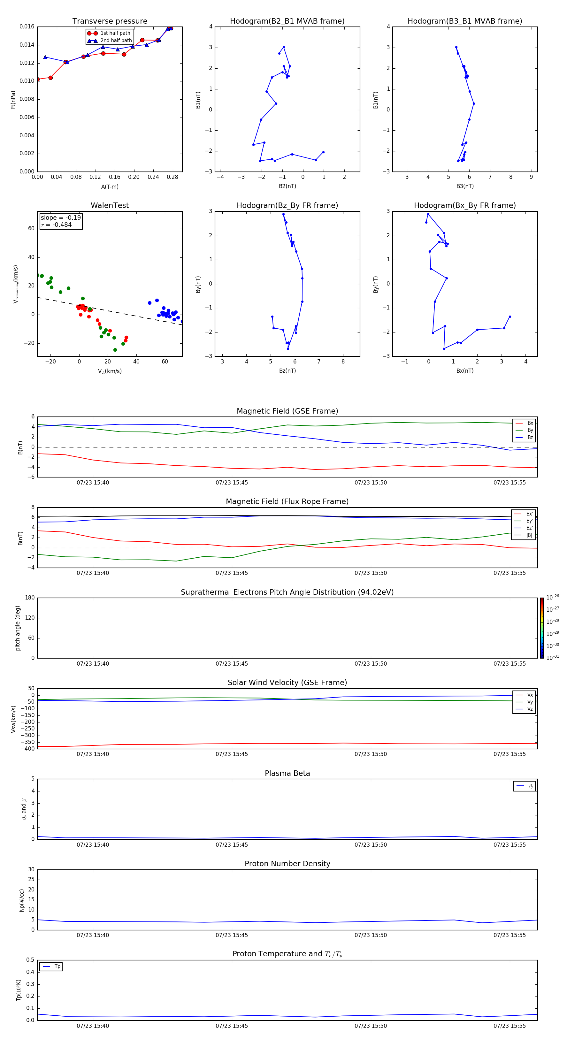Screen dimensions: 575x1054
Task: Click the Bx(nT) x-axis label
Action: [465, 371]
